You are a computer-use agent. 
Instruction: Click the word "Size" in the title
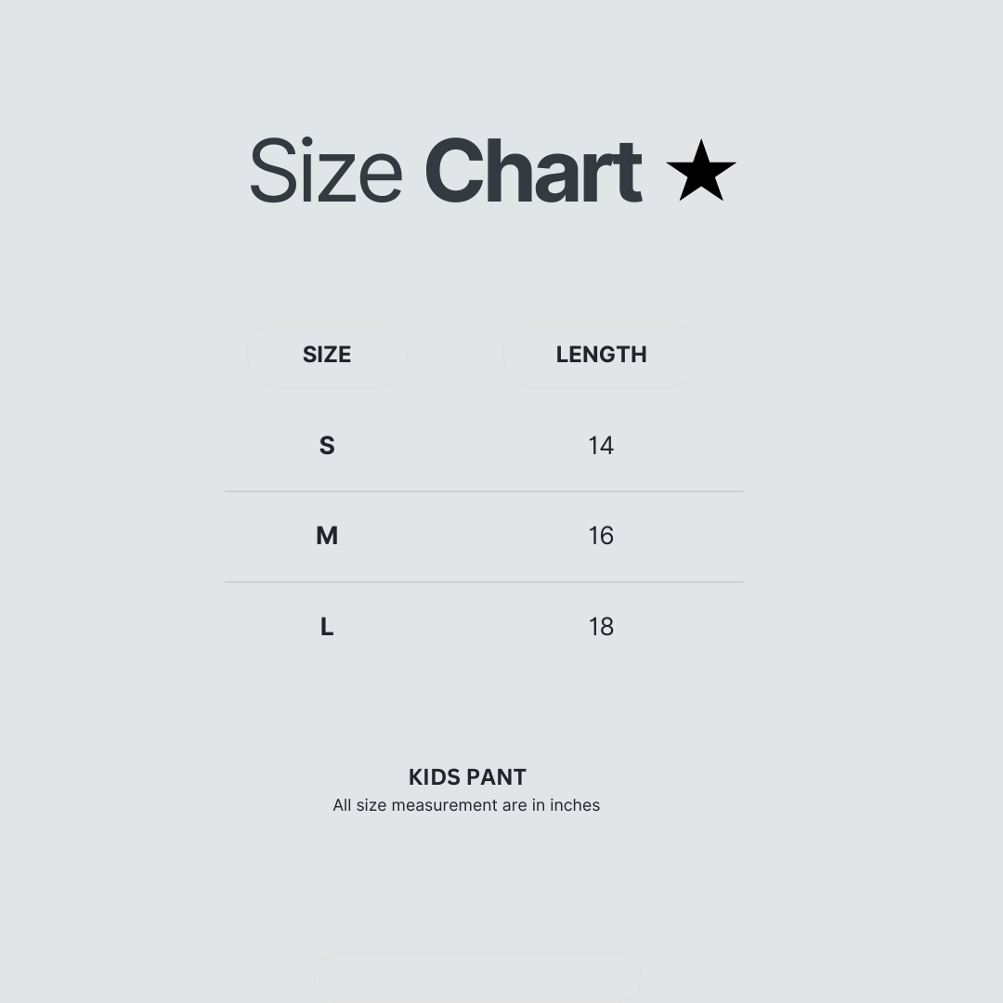(x=325, y=172)
